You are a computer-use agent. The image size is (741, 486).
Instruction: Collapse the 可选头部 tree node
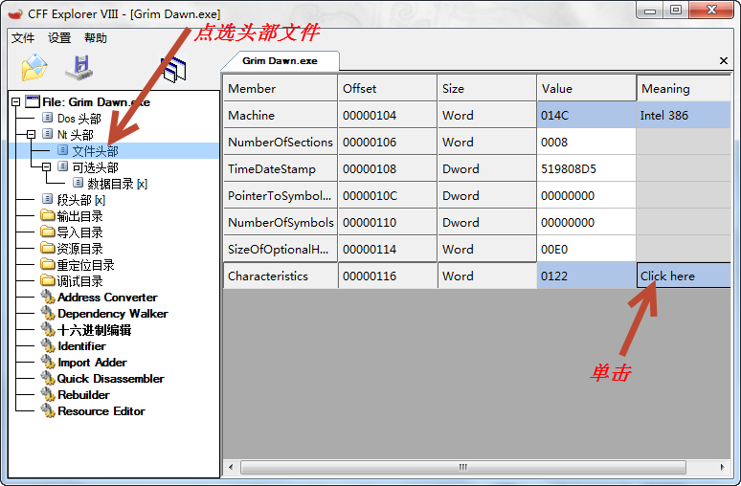[47, 167]
